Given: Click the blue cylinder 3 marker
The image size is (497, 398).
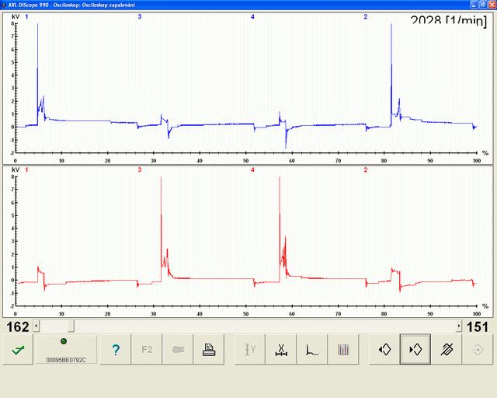Looking at the screenshot, I should [x=140, y=16].
